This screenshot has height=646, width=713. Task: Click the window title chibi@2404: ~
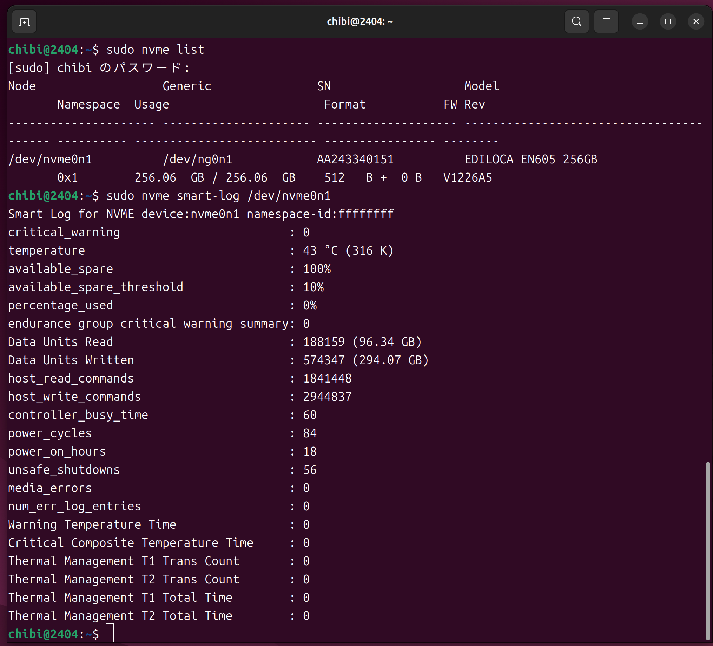[360, 21]
